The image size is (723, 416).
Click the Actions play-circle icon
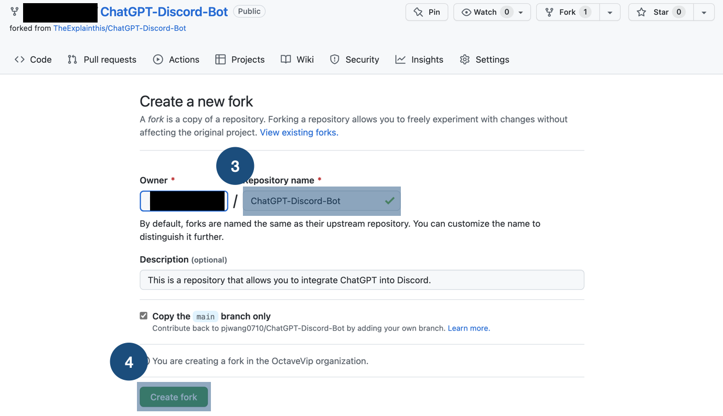pyautogui.click(x=157, y=59)
